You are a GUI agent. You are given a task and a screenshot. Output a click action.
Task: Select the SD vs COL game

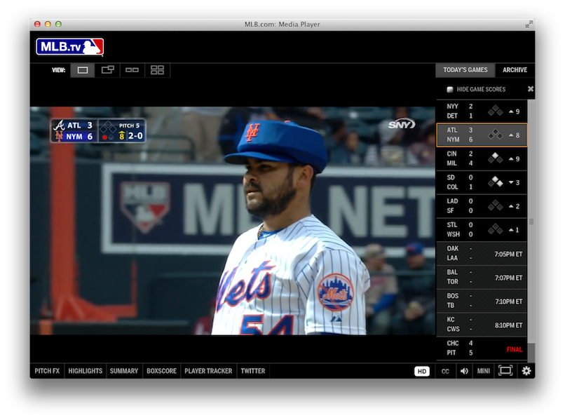coord(482,182)
